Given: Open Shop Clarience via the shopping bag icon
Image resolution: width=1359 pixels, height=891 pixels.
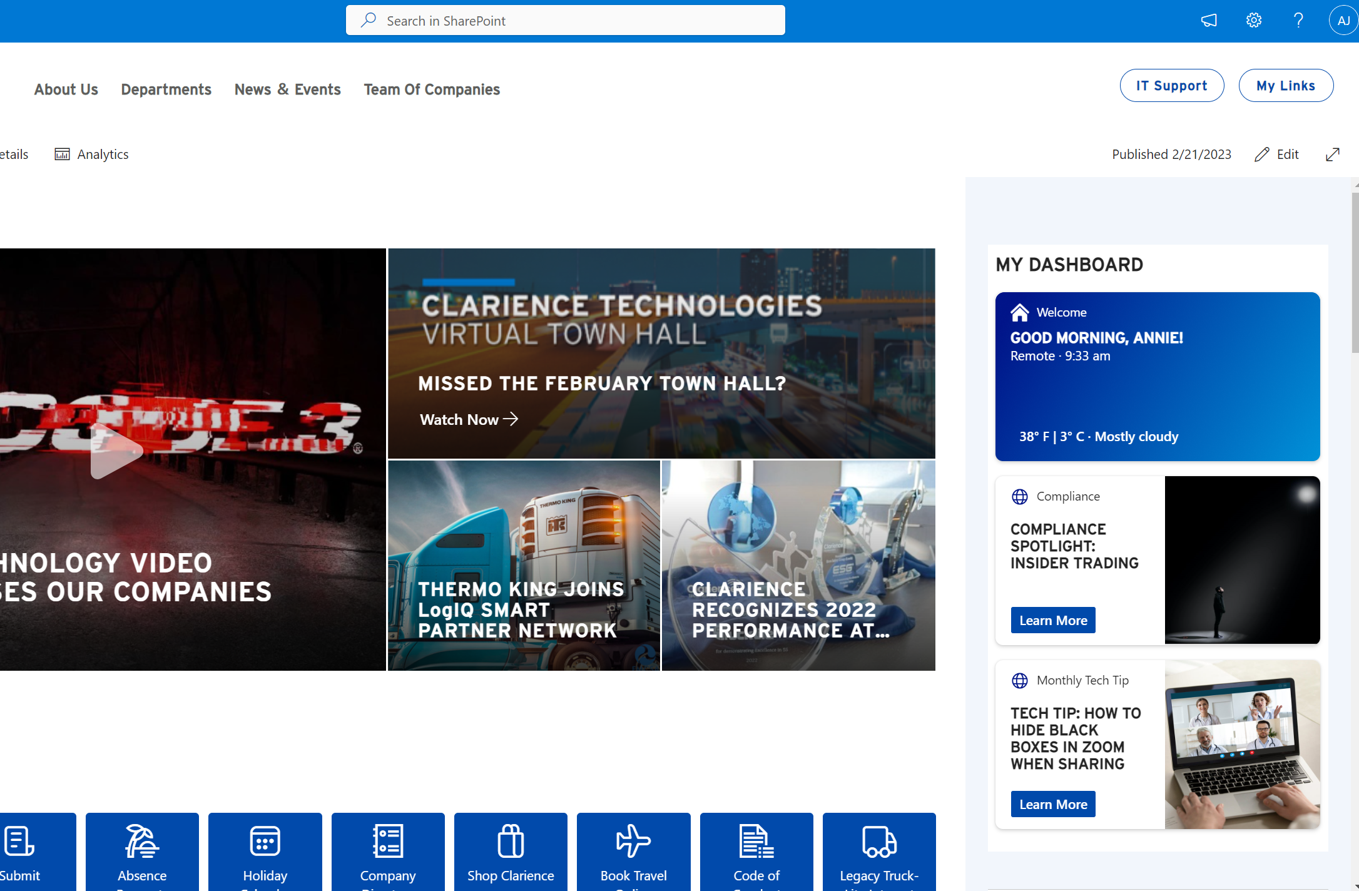Looking at the screenshot, I should point(510,842).
